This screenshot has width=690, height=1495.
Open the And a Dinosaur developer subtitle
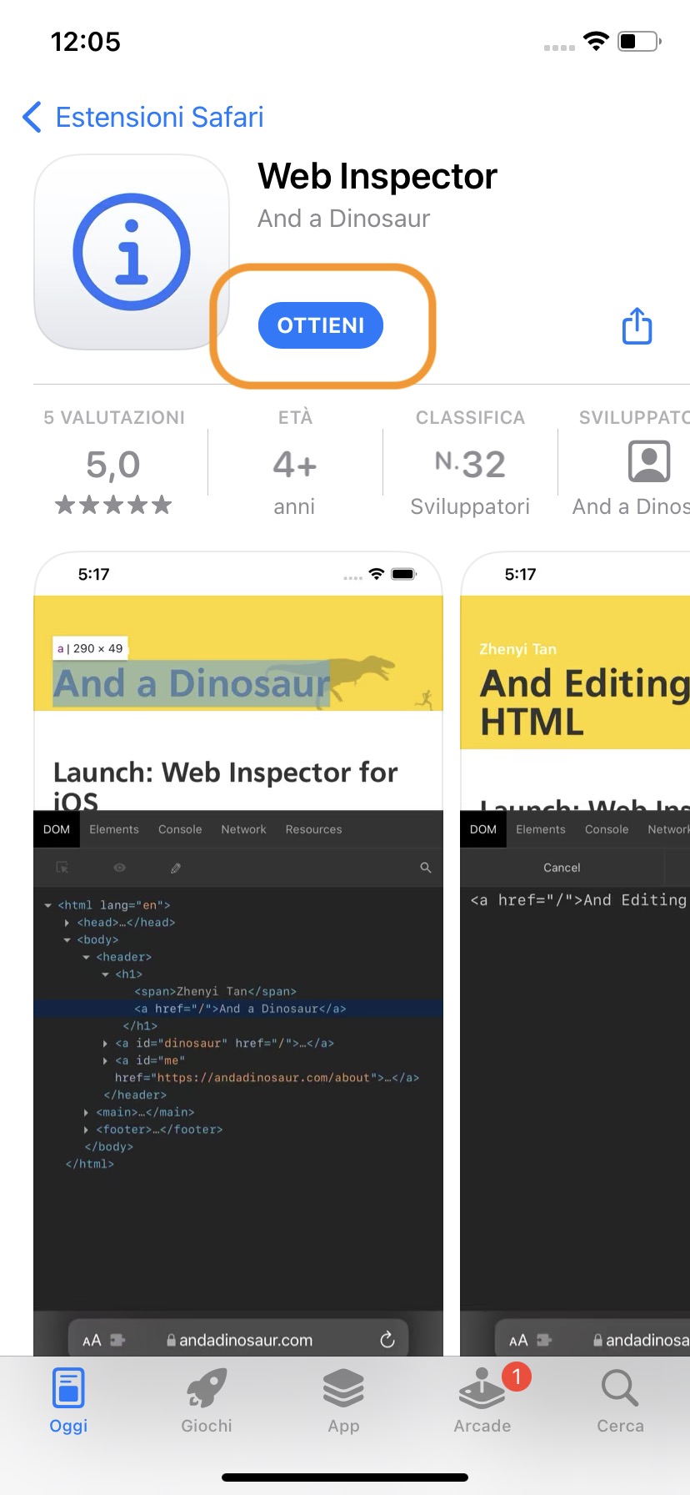pos(343,219)
